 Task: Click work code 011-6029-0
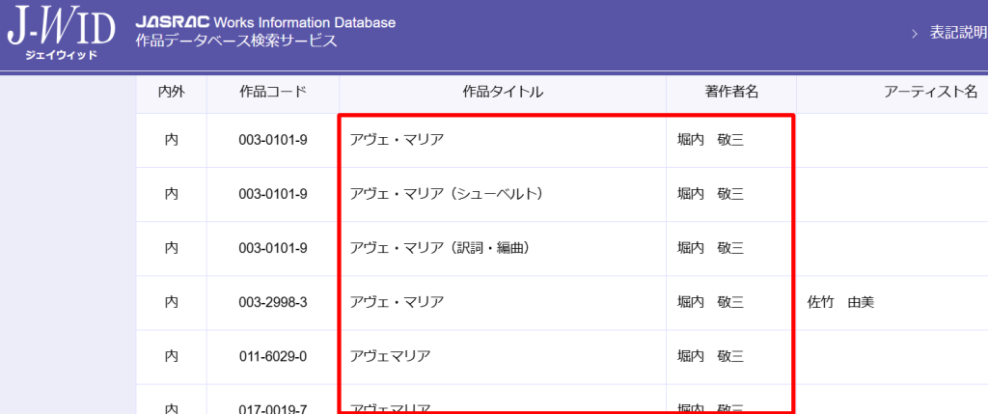(273, 356)
